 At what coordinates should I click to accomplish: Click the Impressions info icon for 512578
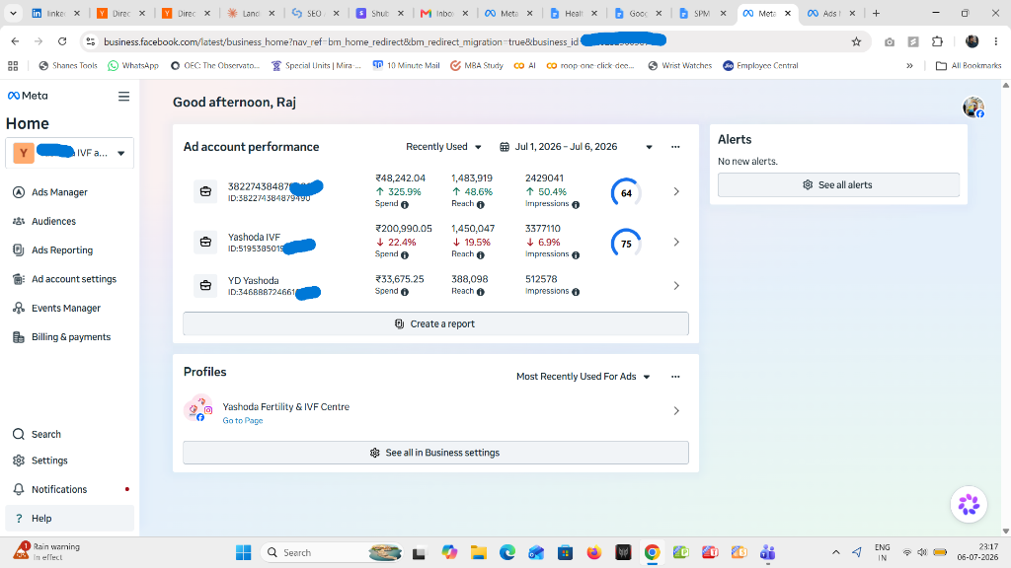(x=576, y=292)
